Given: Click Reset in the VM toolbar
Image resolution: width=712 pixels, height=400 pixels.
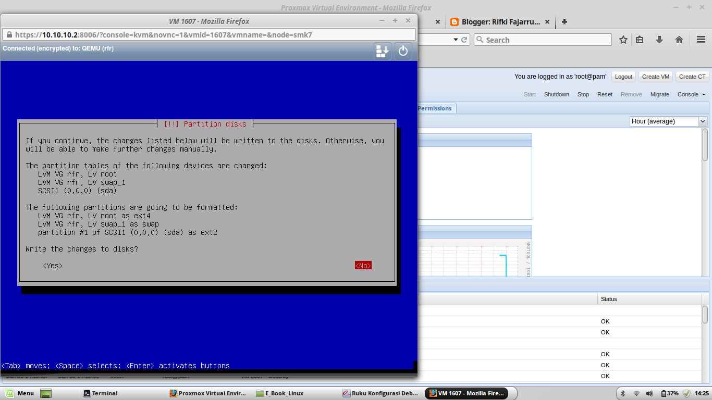Looking at the screenshot, I should point(605,94).
